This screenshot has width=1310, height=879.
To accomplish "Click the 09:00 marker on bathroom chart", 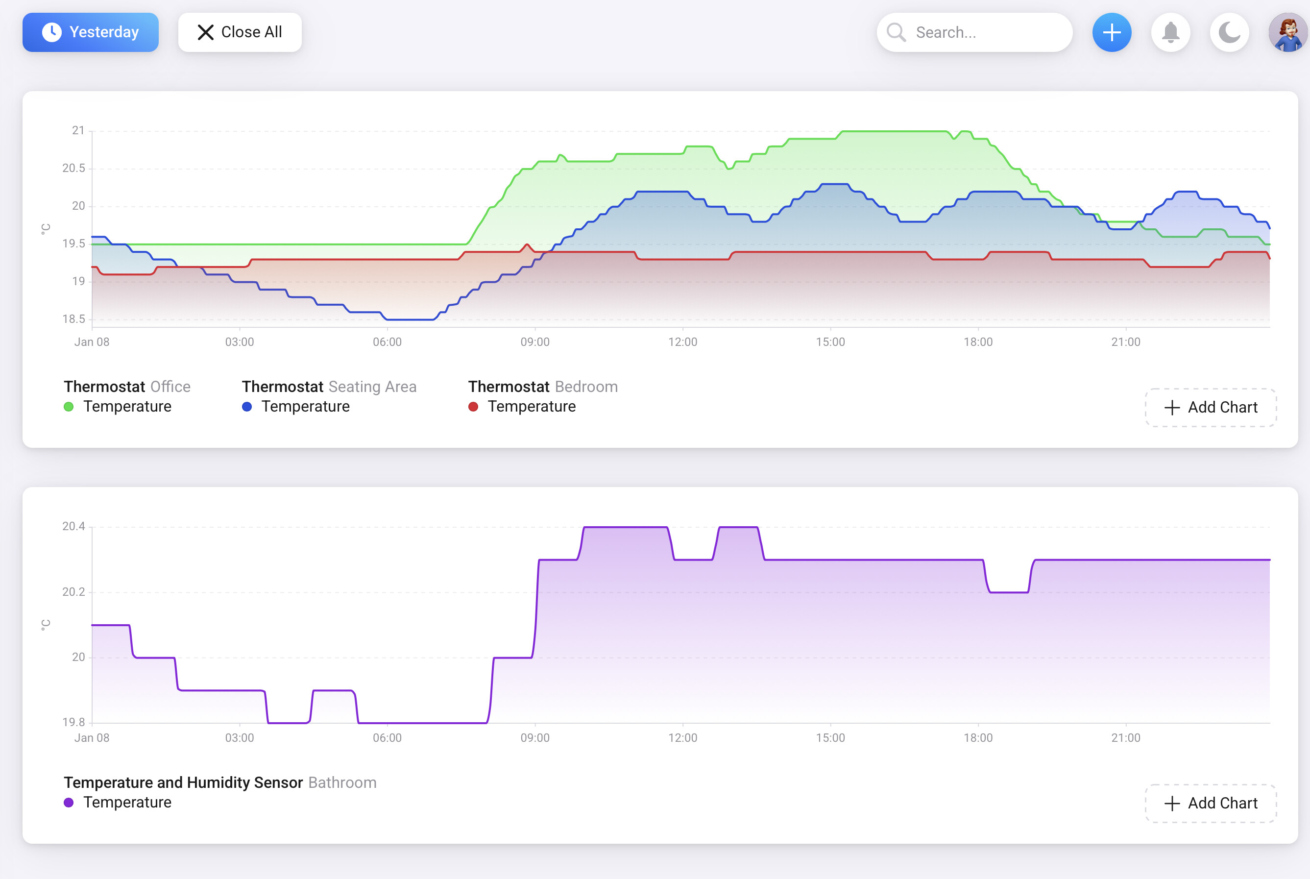I will click(535, 738).
